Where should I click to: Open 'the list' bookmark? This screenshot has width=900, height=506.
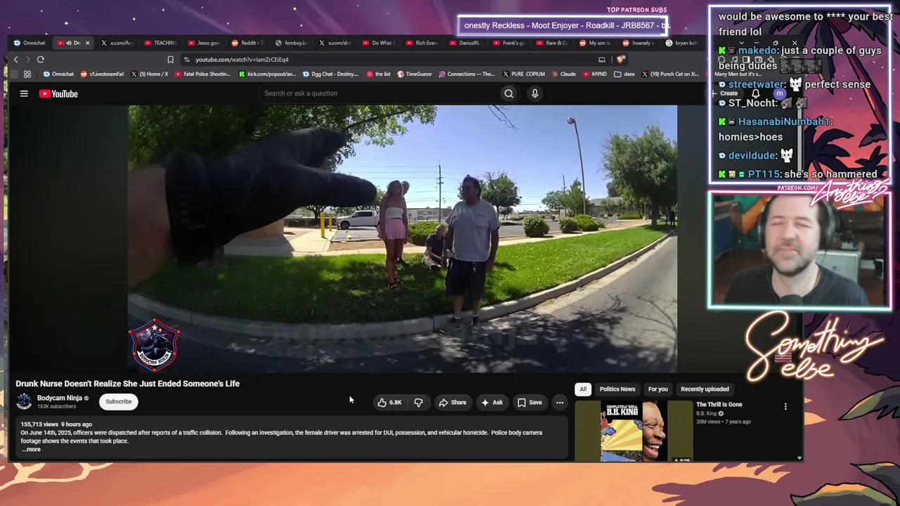378,74
